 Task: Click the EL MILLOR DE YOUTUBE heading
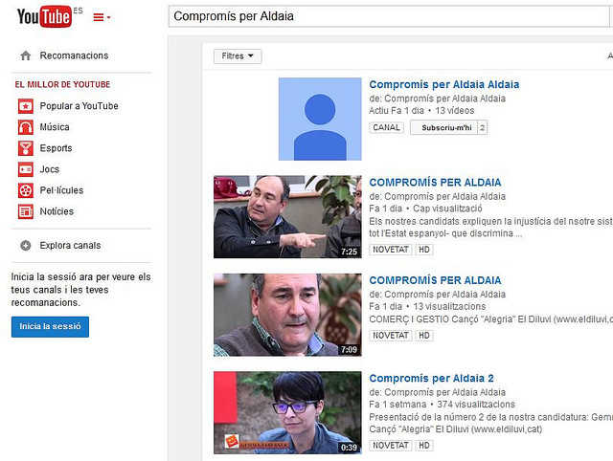[62, 84]
